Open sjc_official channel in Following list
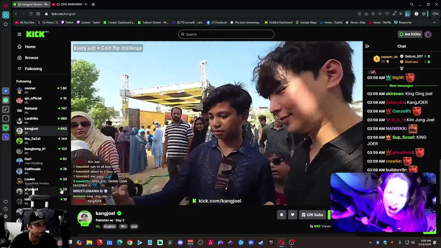The height and width of the screenshot is (248, 441). click(42, 100)
